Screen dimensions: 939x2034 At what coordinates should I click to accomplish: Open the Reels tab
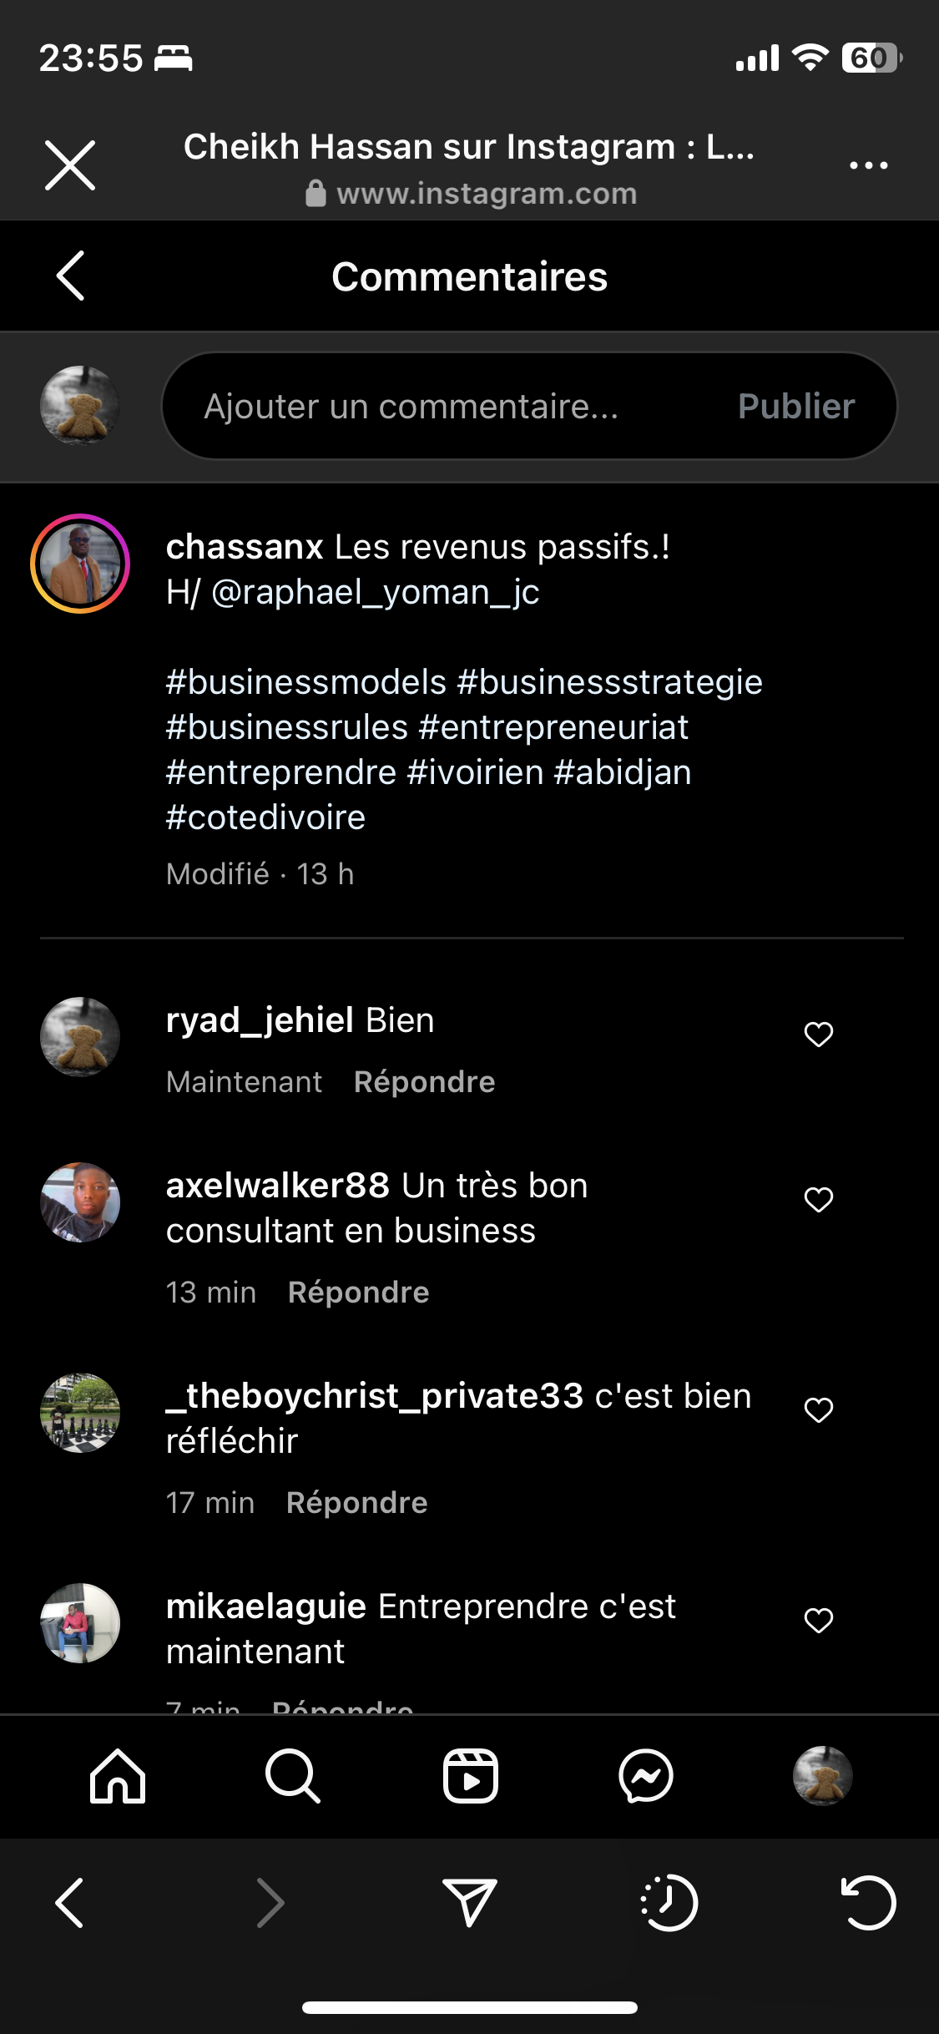point(470,1776)
